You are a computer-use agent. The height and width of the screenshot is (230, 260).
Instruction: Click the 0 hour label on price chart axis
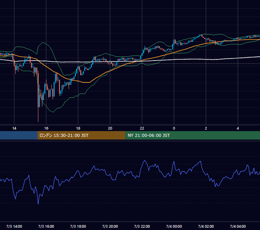click(174, 128)
